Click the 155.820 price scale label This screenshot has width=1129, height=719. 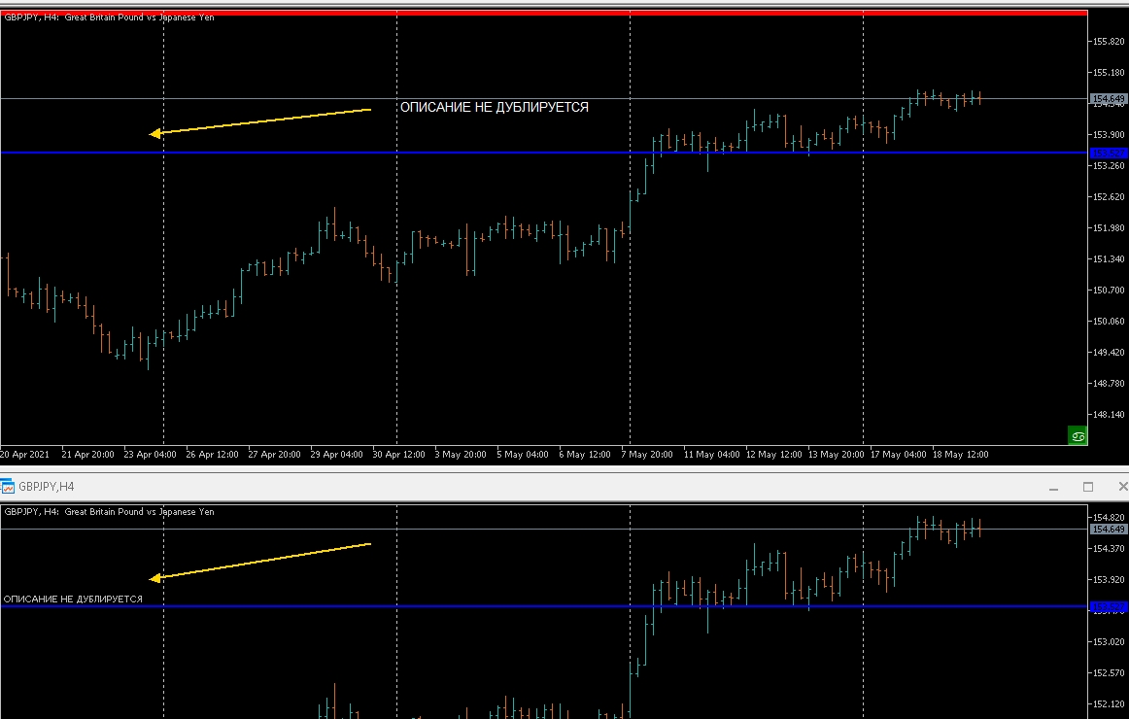click(x=1109, y=42)
